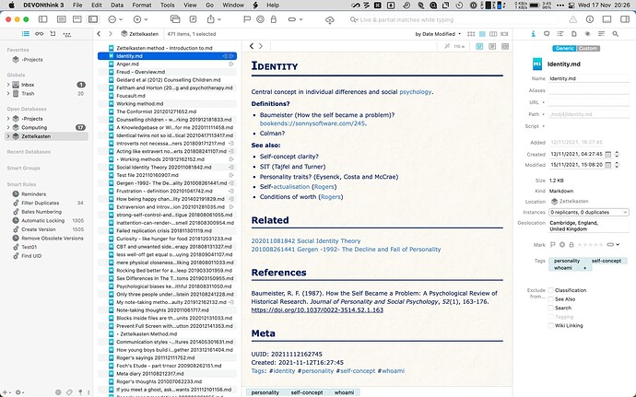This screenshot has height=397, width=636.
Task: Toggle the sidebar visibility toolbar icon
Action: click(42, 19)
